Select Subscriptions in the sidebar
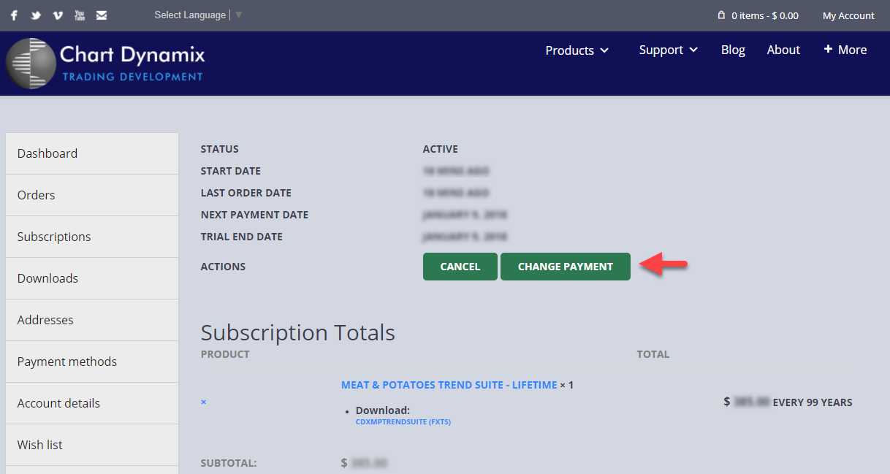The image size is (890, 474). 92,237
